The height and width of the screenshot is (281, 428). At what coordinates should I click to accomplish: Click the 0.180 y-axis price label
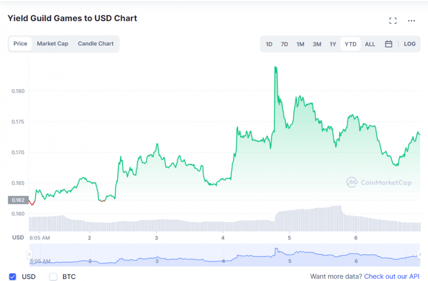[18, 91]
